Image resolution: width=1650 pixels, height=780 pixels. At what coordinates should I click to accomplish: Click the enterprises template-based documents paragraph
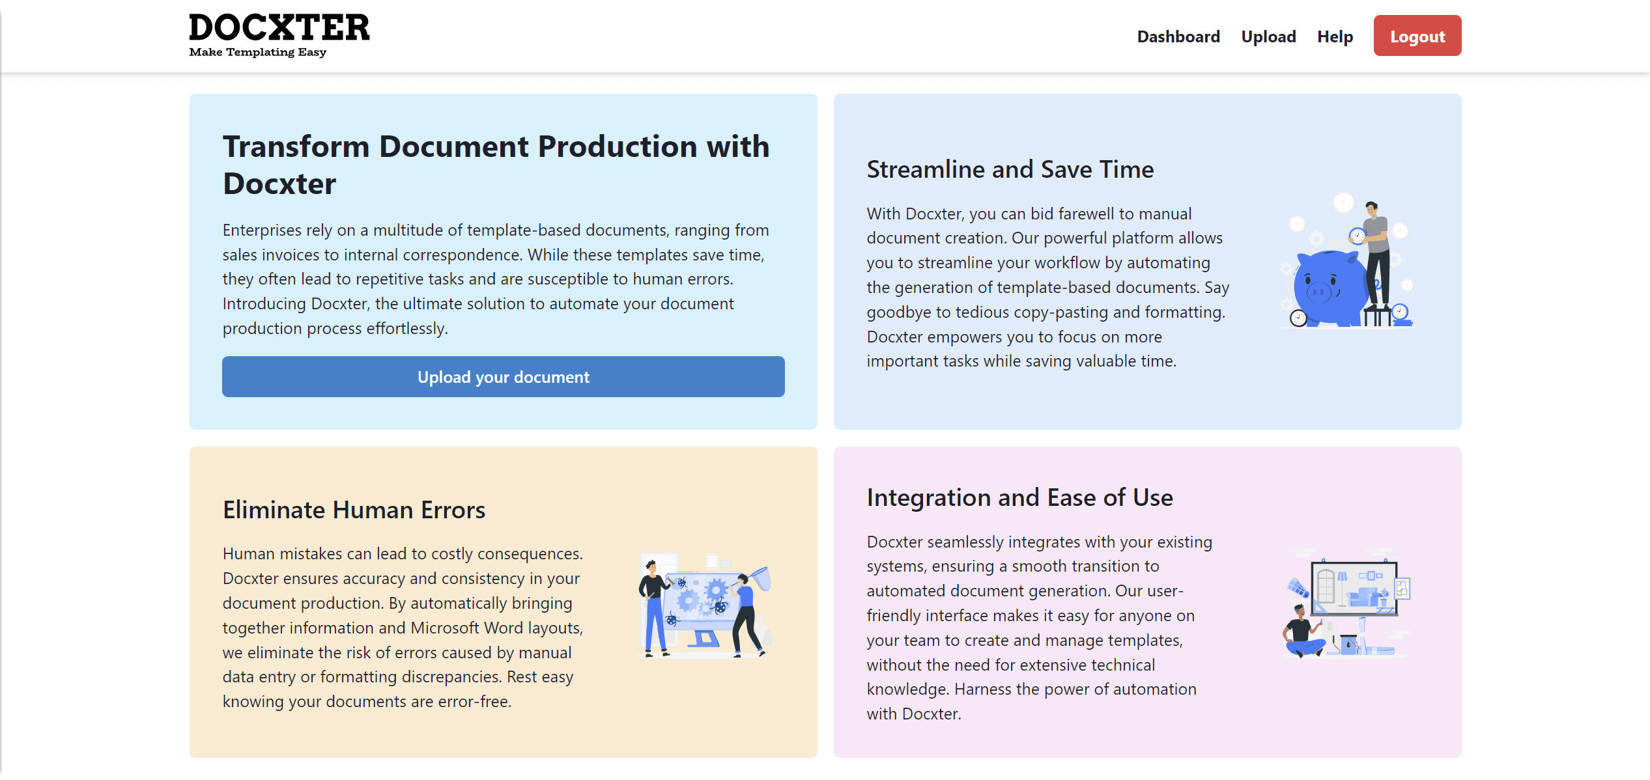pyautogui.click(x=495, y=279)
